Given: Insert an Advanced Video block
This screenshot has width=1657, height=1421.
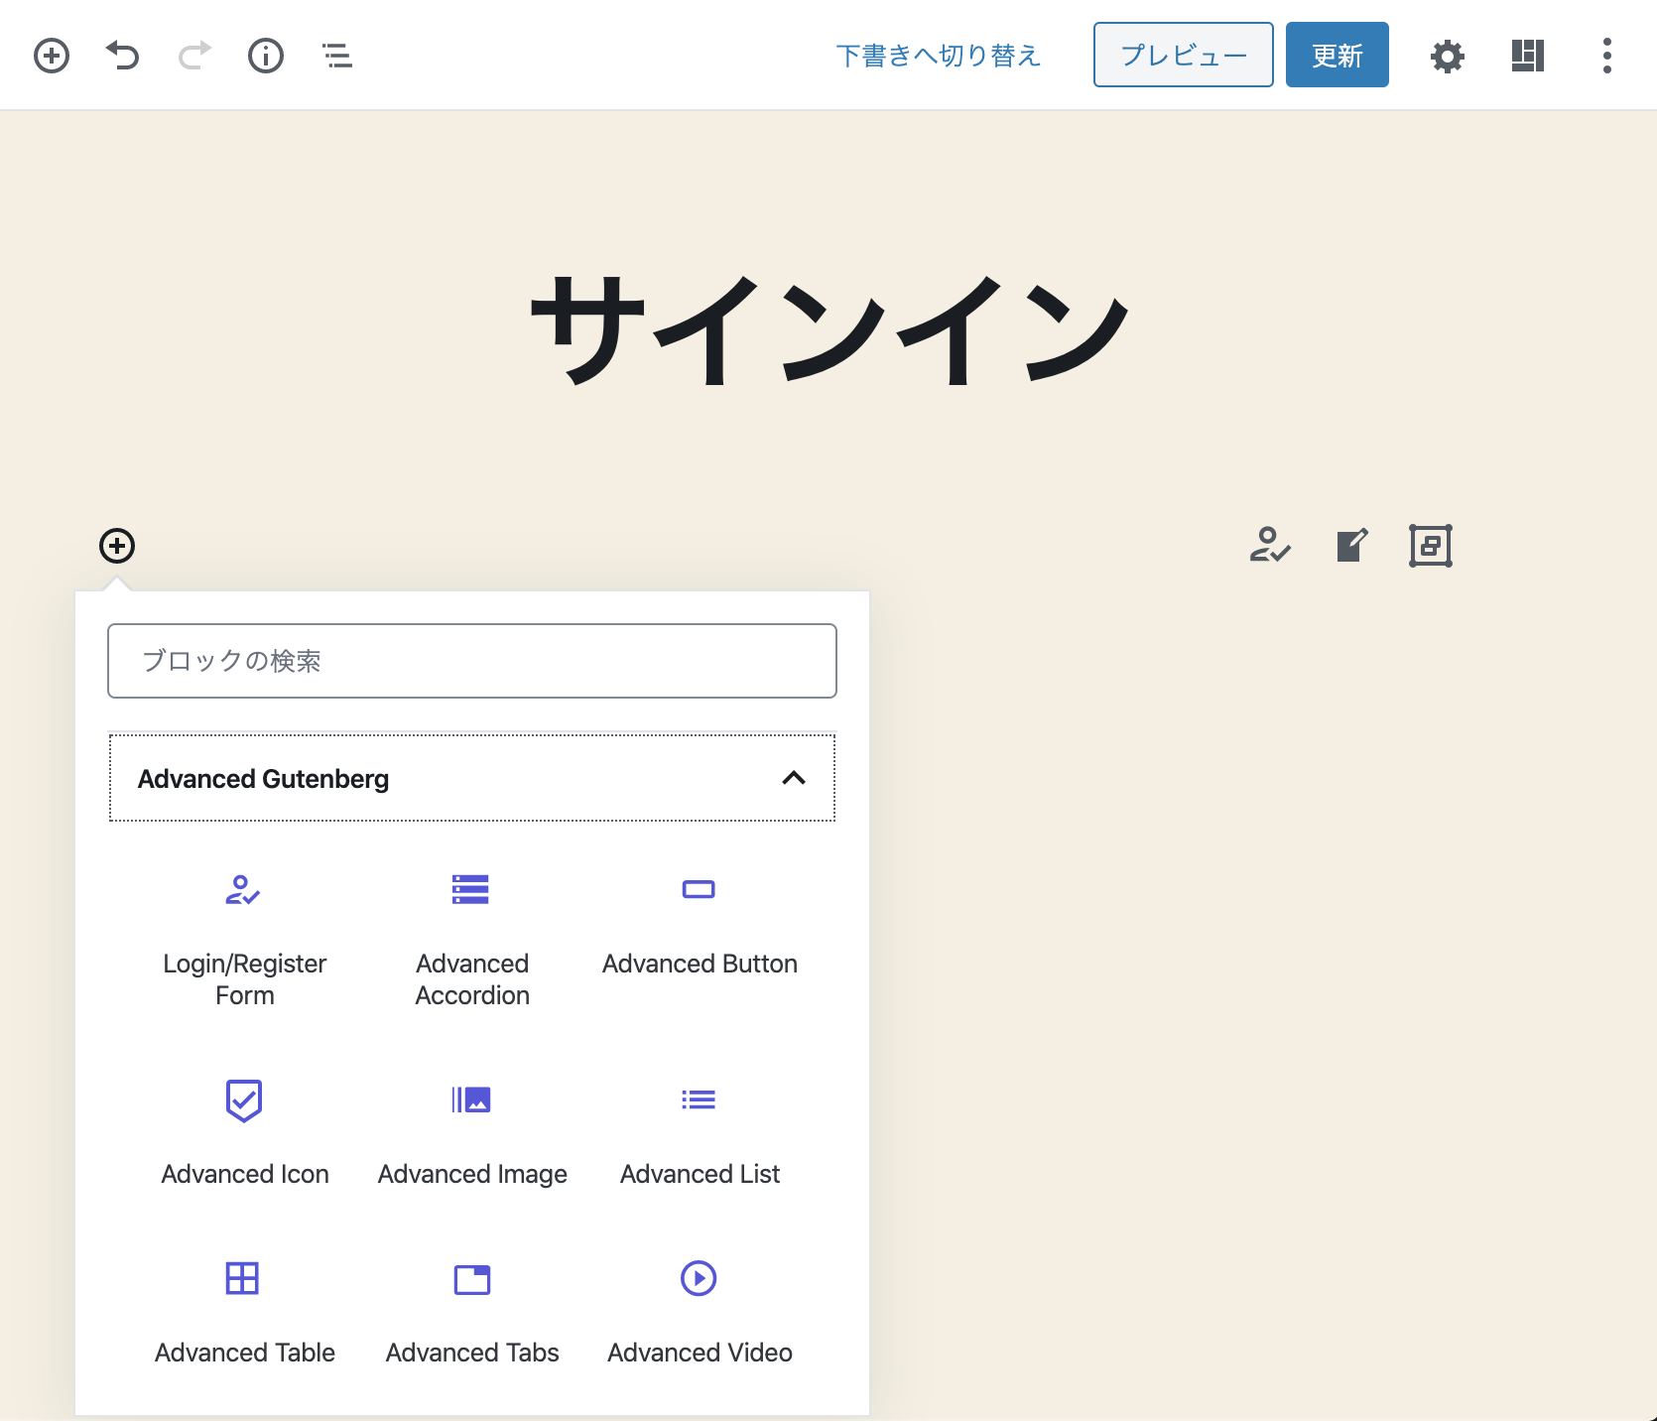Looking at the screenshot, I should 699,1310.
